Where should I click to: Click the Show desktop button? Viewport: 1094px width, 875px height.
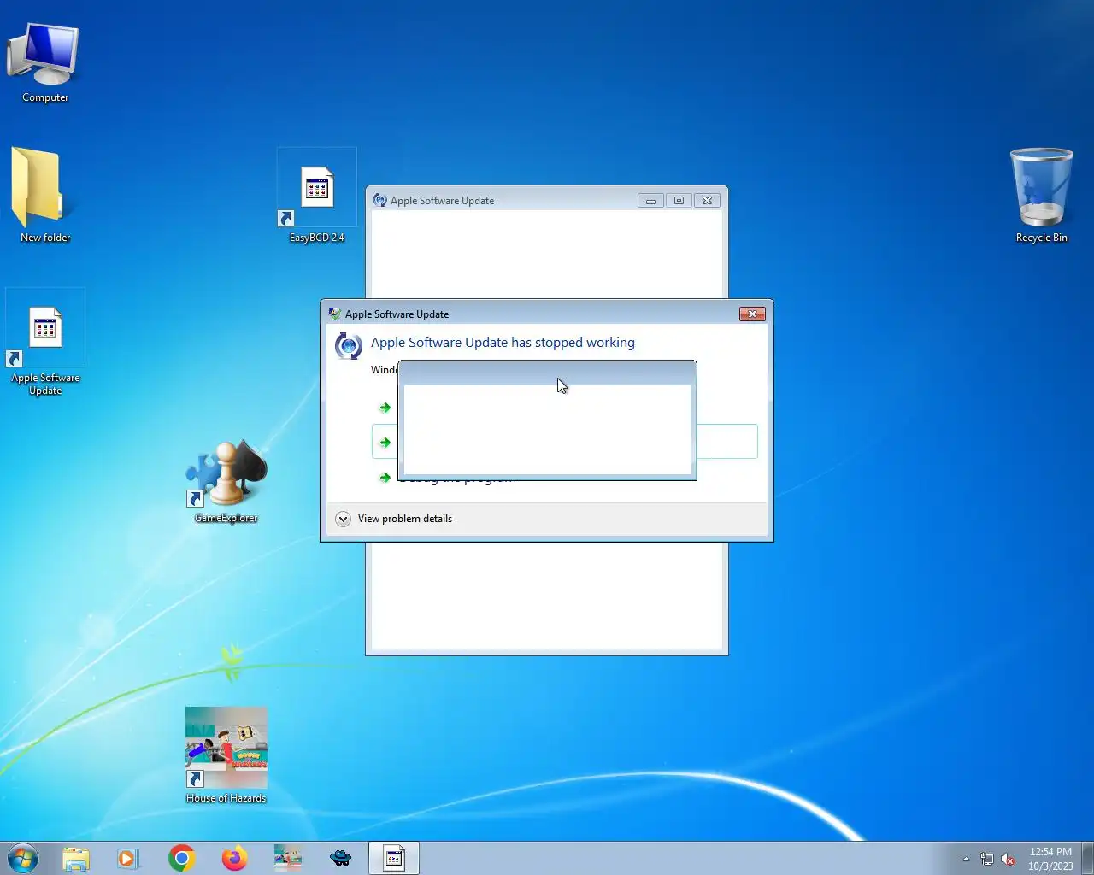[x=1087, y=858]
